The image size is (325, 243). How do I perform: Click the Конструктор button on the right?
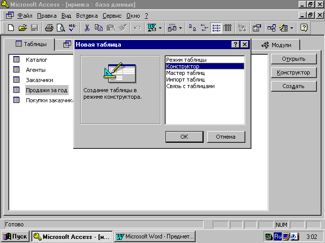tap(294, 72)
